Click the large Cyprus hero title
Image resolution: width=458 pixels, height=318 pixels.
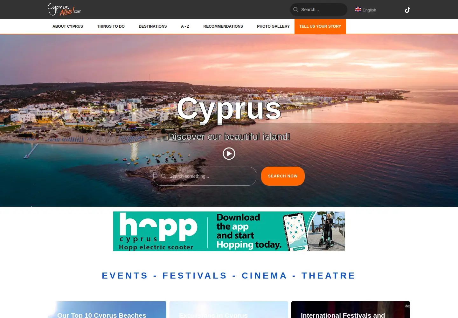click(229, 109)
